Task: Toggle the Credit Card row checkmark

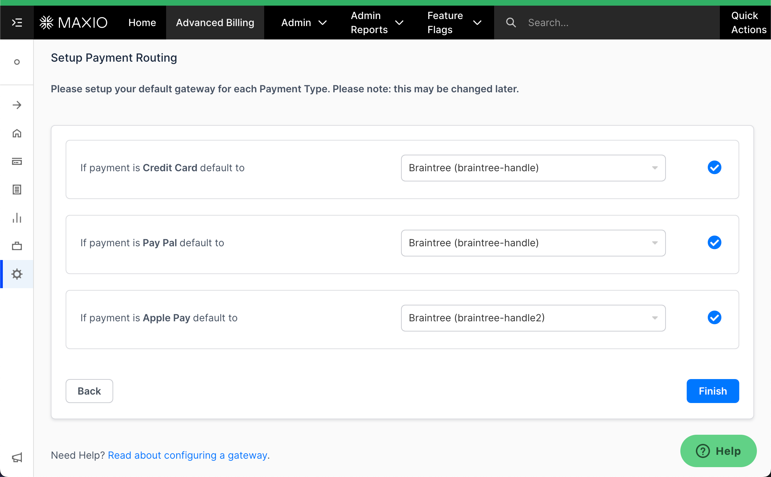Action: [714, 168]
